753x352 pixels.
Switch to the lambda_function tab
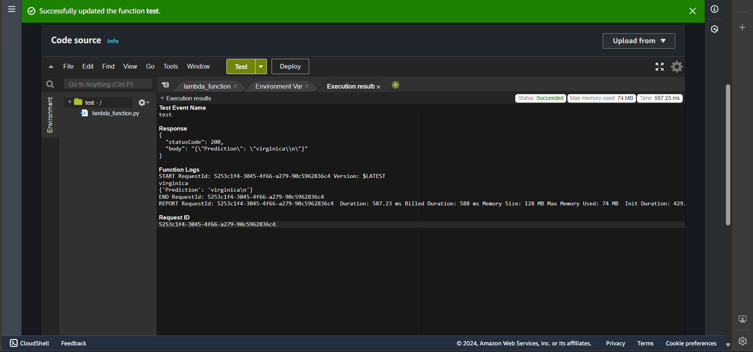(207, 86)
